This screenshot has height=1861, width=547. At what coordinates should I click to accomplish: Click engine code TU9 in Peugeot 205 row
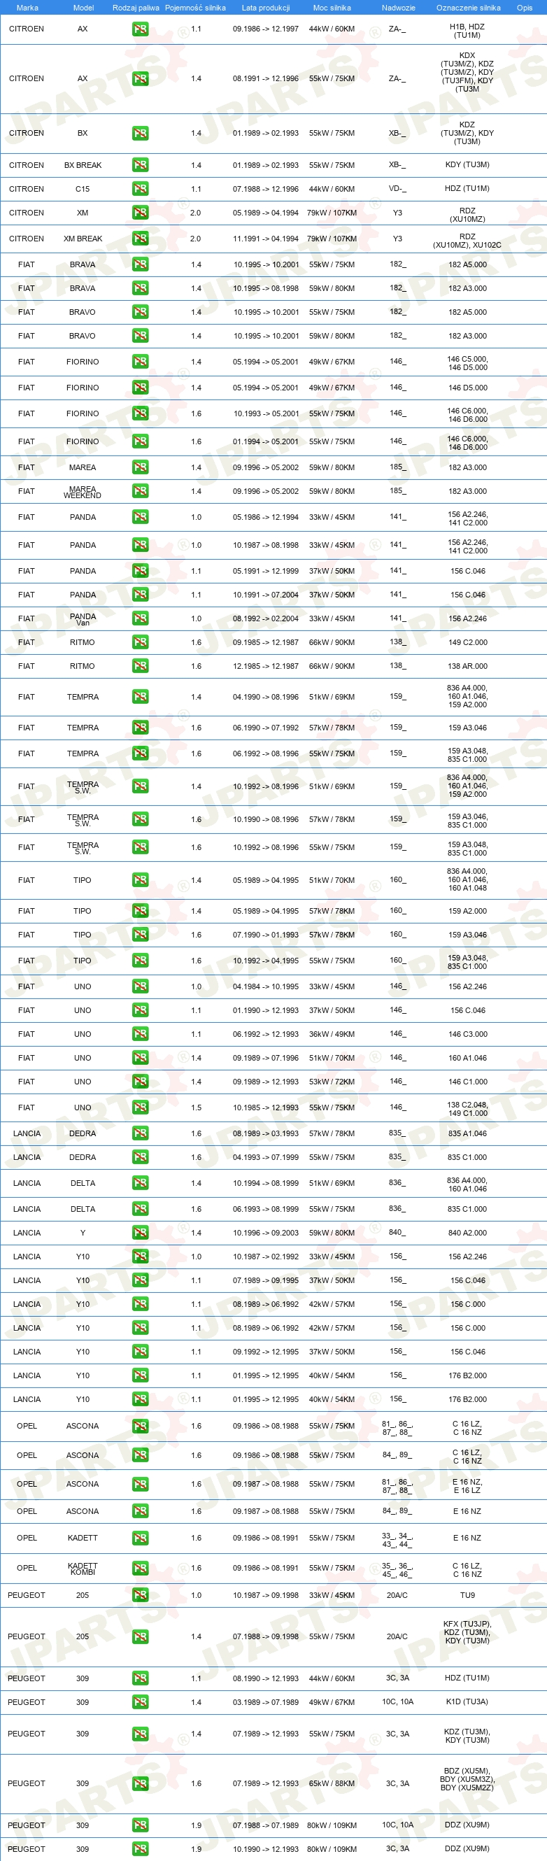coord(467,1595)
